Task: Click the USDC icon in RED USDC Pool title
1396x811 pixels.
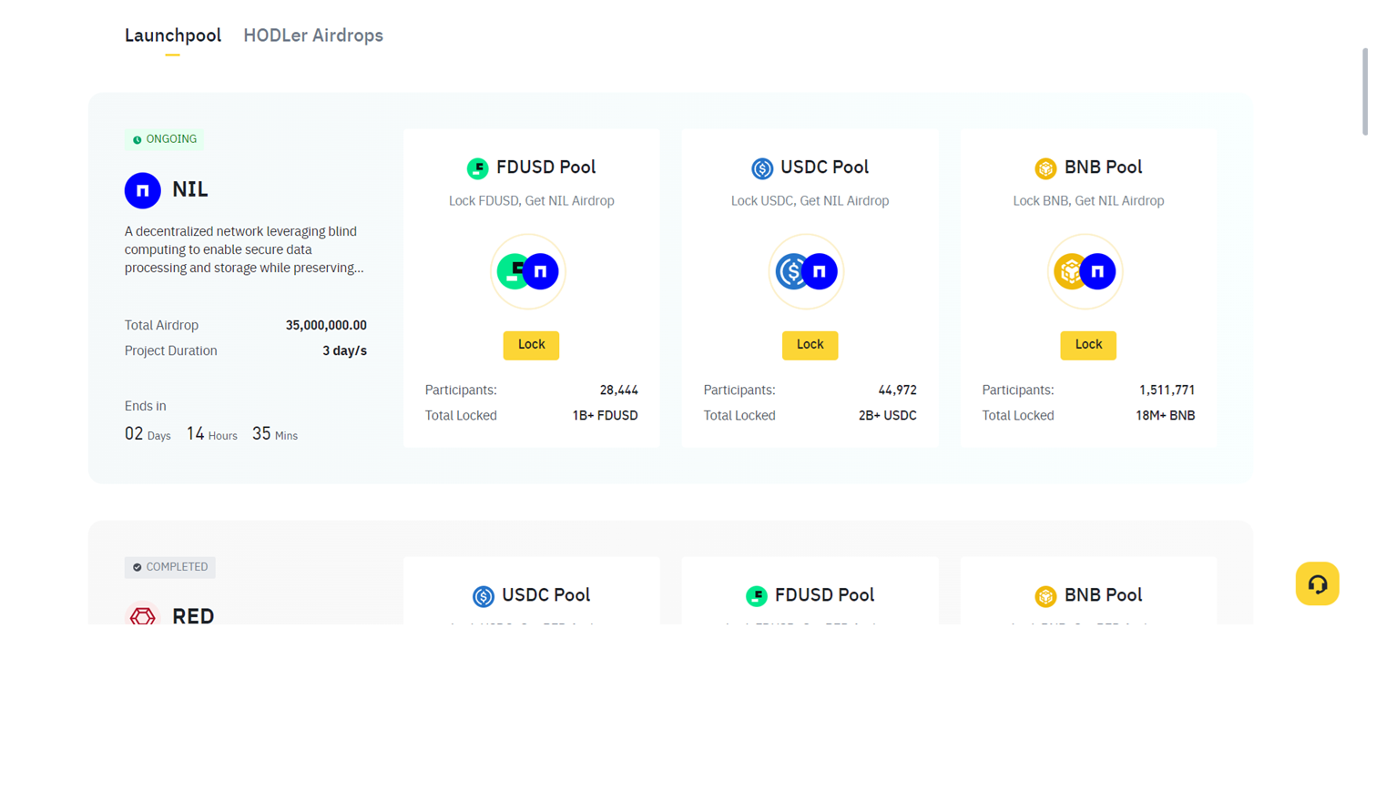Action: click(x=484, y=596)
